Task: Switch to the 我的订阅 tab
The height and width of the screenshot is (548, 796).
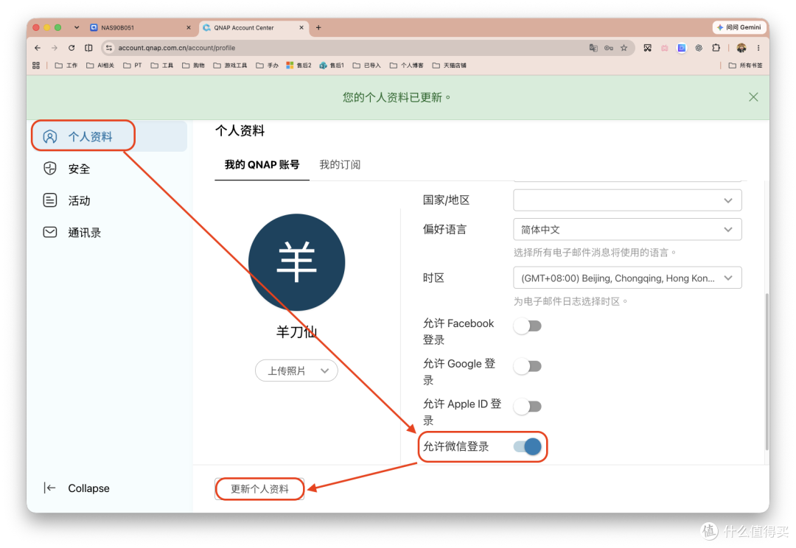Action: coord(340,164)
